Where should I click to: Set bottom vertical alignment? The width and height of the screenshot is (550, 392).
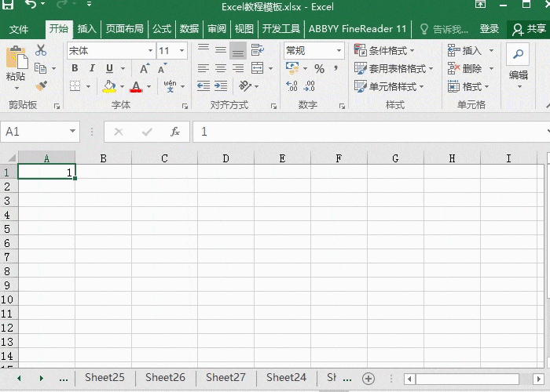click(x=238, y=50)
